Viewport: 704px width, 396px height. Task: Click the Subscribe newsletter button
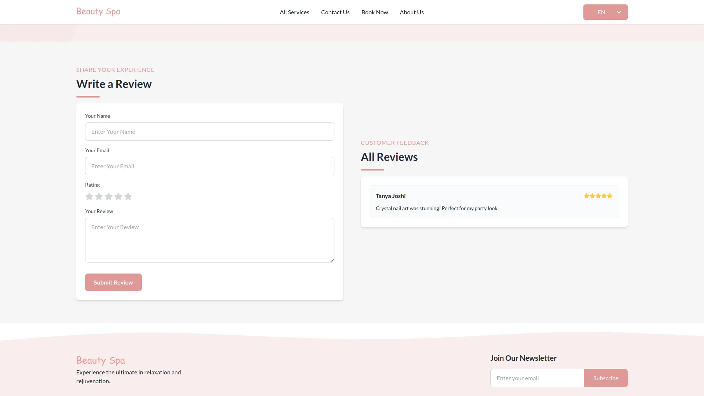[605, 378]
